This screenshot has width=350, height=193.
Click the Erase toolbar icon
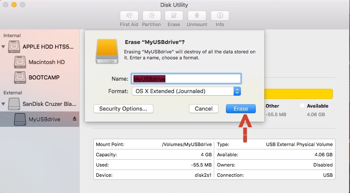[174, 16]
